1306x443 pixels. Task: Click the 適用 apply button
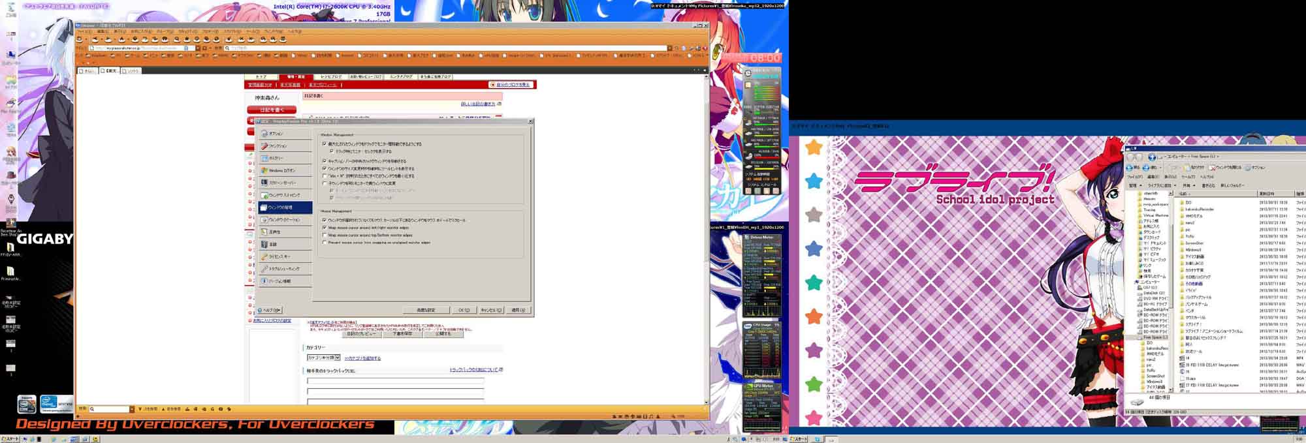click(518, 310)
